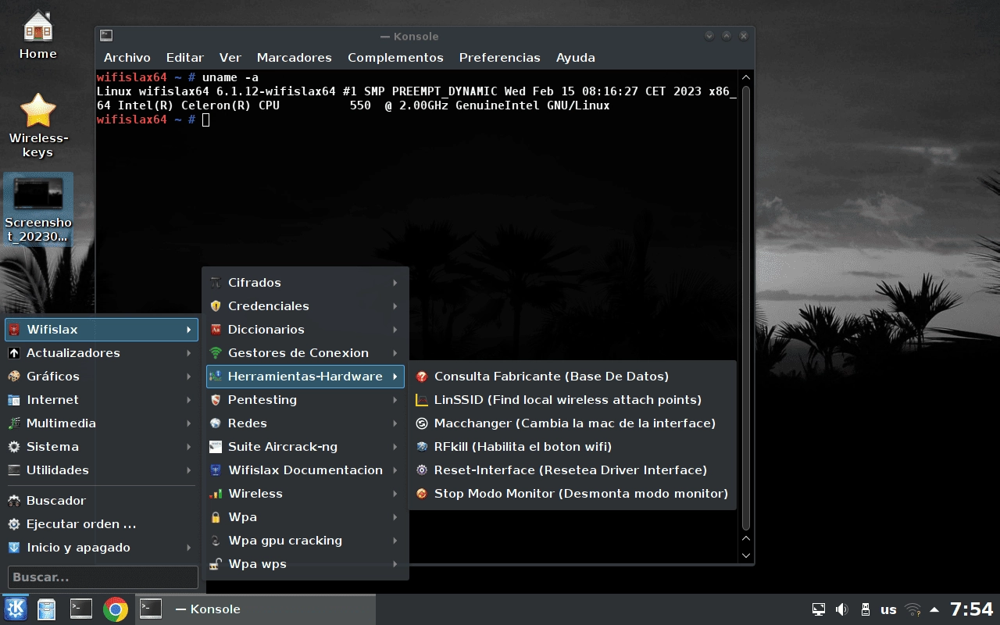The width and height of the screenshot is (1000, 625).
Task: Open 'Gestores de Conexion' submenu
Action: [305, 353]
